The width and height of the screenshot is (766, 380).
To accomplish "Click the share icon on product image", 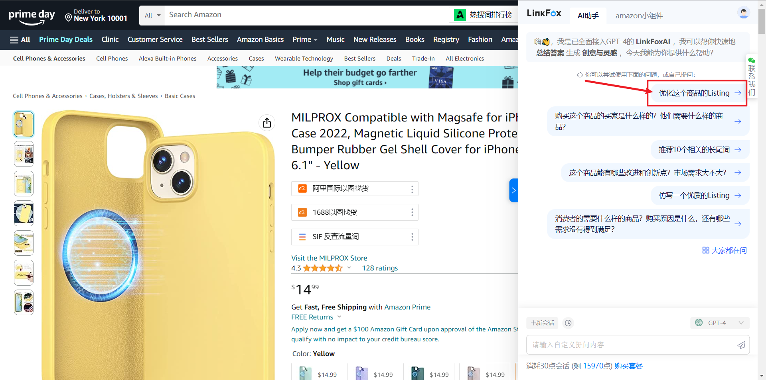I will pos(267,123).
